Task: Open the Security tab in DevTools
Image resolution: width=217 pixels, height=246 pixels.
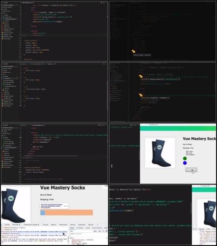Action: [x=91, y=225]
